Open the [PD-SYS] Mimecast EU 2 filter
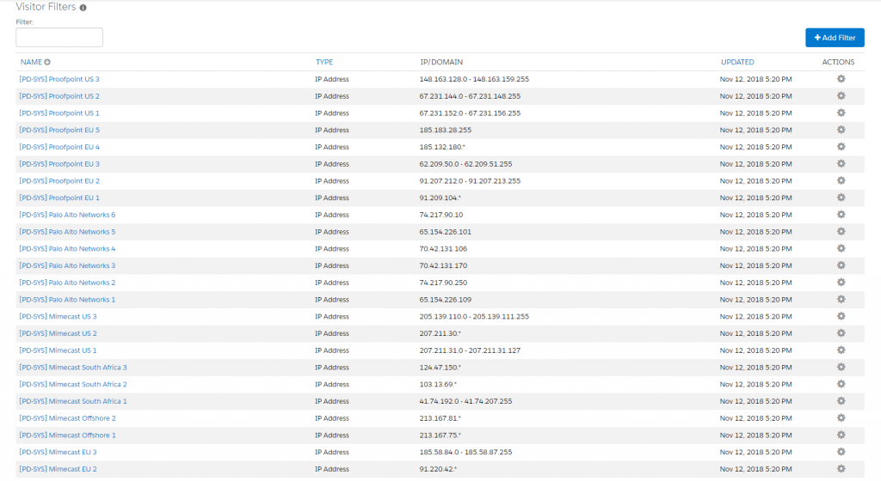 click(58, 469)
